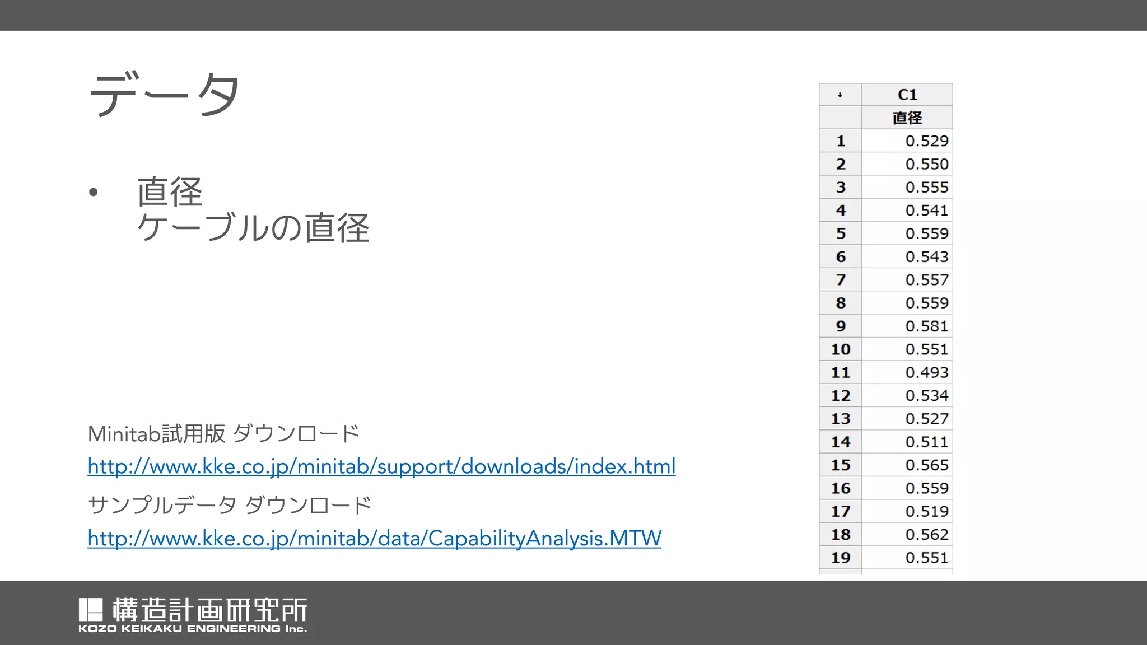Select the value 0.581 in row 9
The width and height of the screenshot is (1147, 645).
(x=907, y=326)
